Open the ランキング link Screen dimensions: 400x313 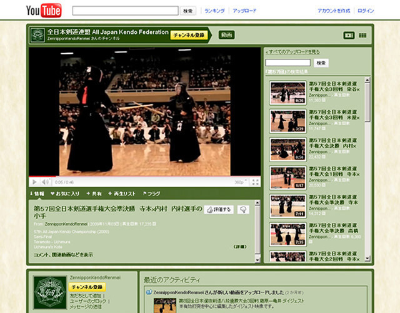coord(214,11)
